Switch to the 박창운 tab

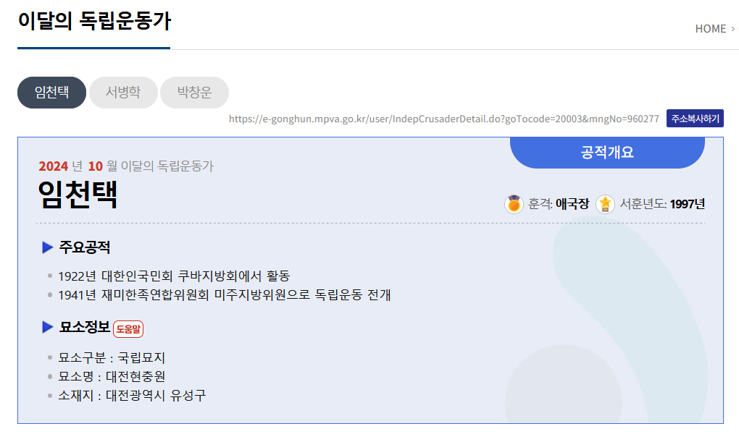(x=194, y=93)
